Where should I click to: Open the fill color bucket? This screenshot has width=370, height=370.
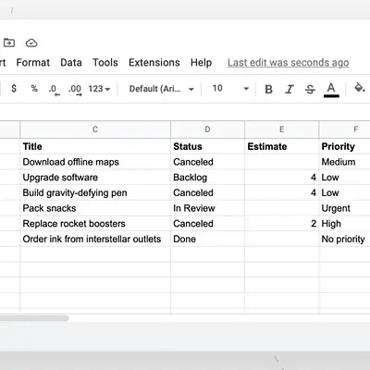[x=359, y=88]
